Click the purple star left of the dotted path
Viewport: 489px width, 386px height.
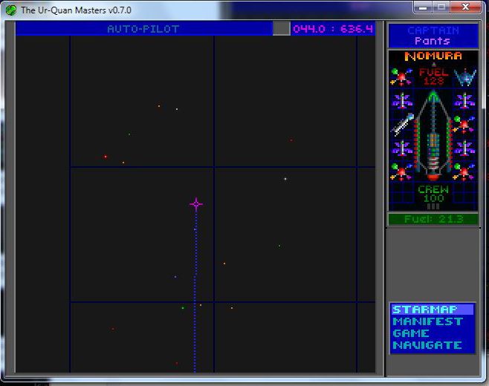175,277
